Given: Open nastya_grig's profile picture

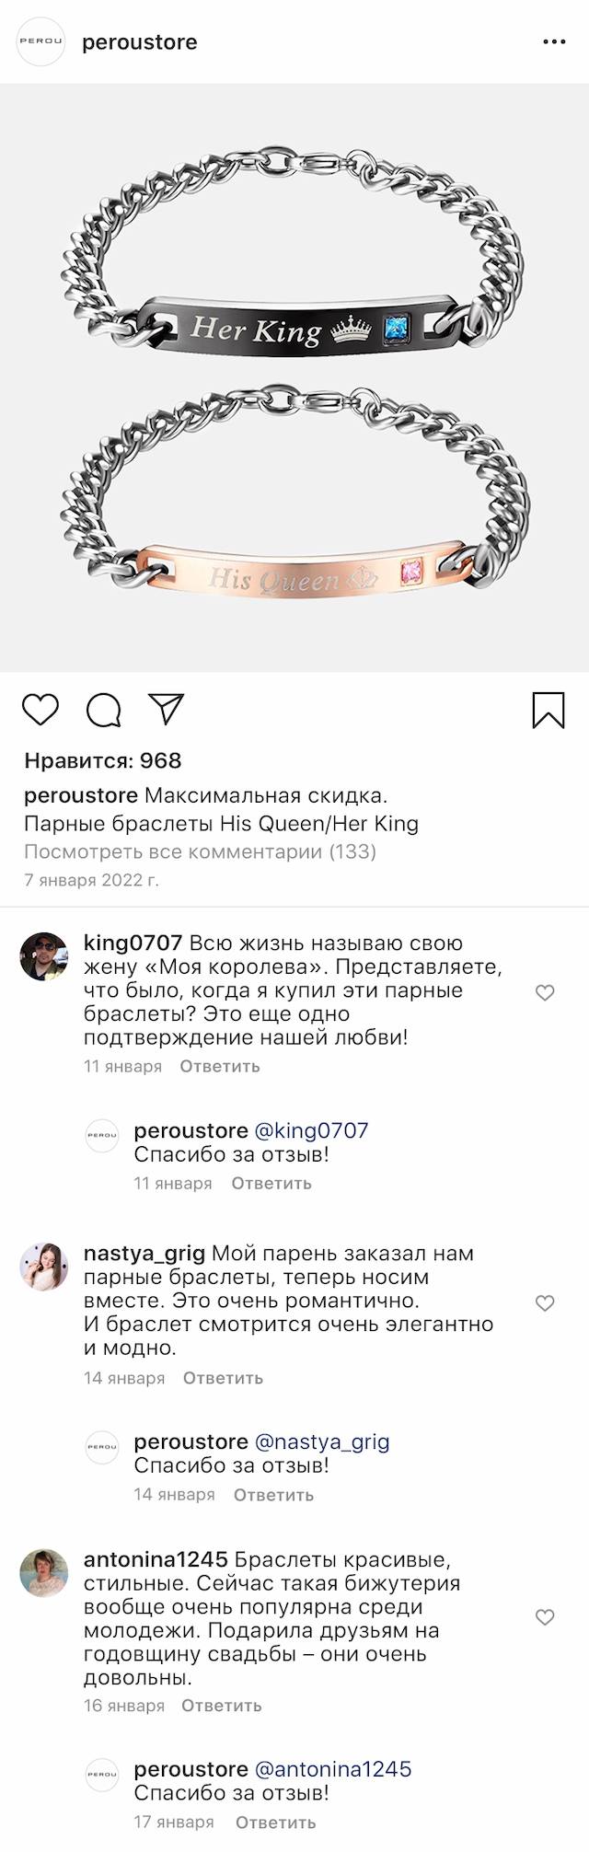Looking at the screenshot, I should [43, 1267].
